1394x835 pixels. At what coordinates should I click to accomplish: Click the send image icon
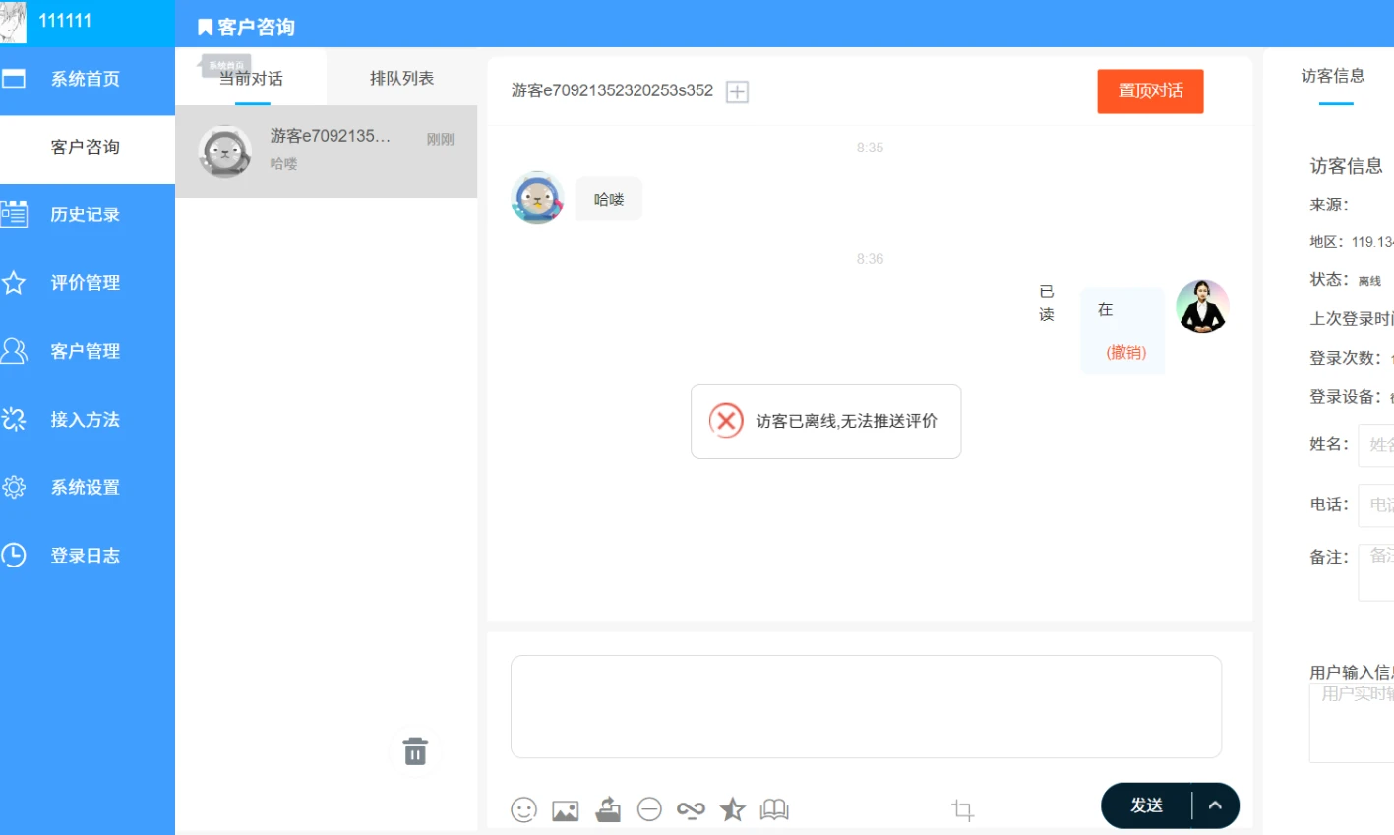(x=566, y=810)
